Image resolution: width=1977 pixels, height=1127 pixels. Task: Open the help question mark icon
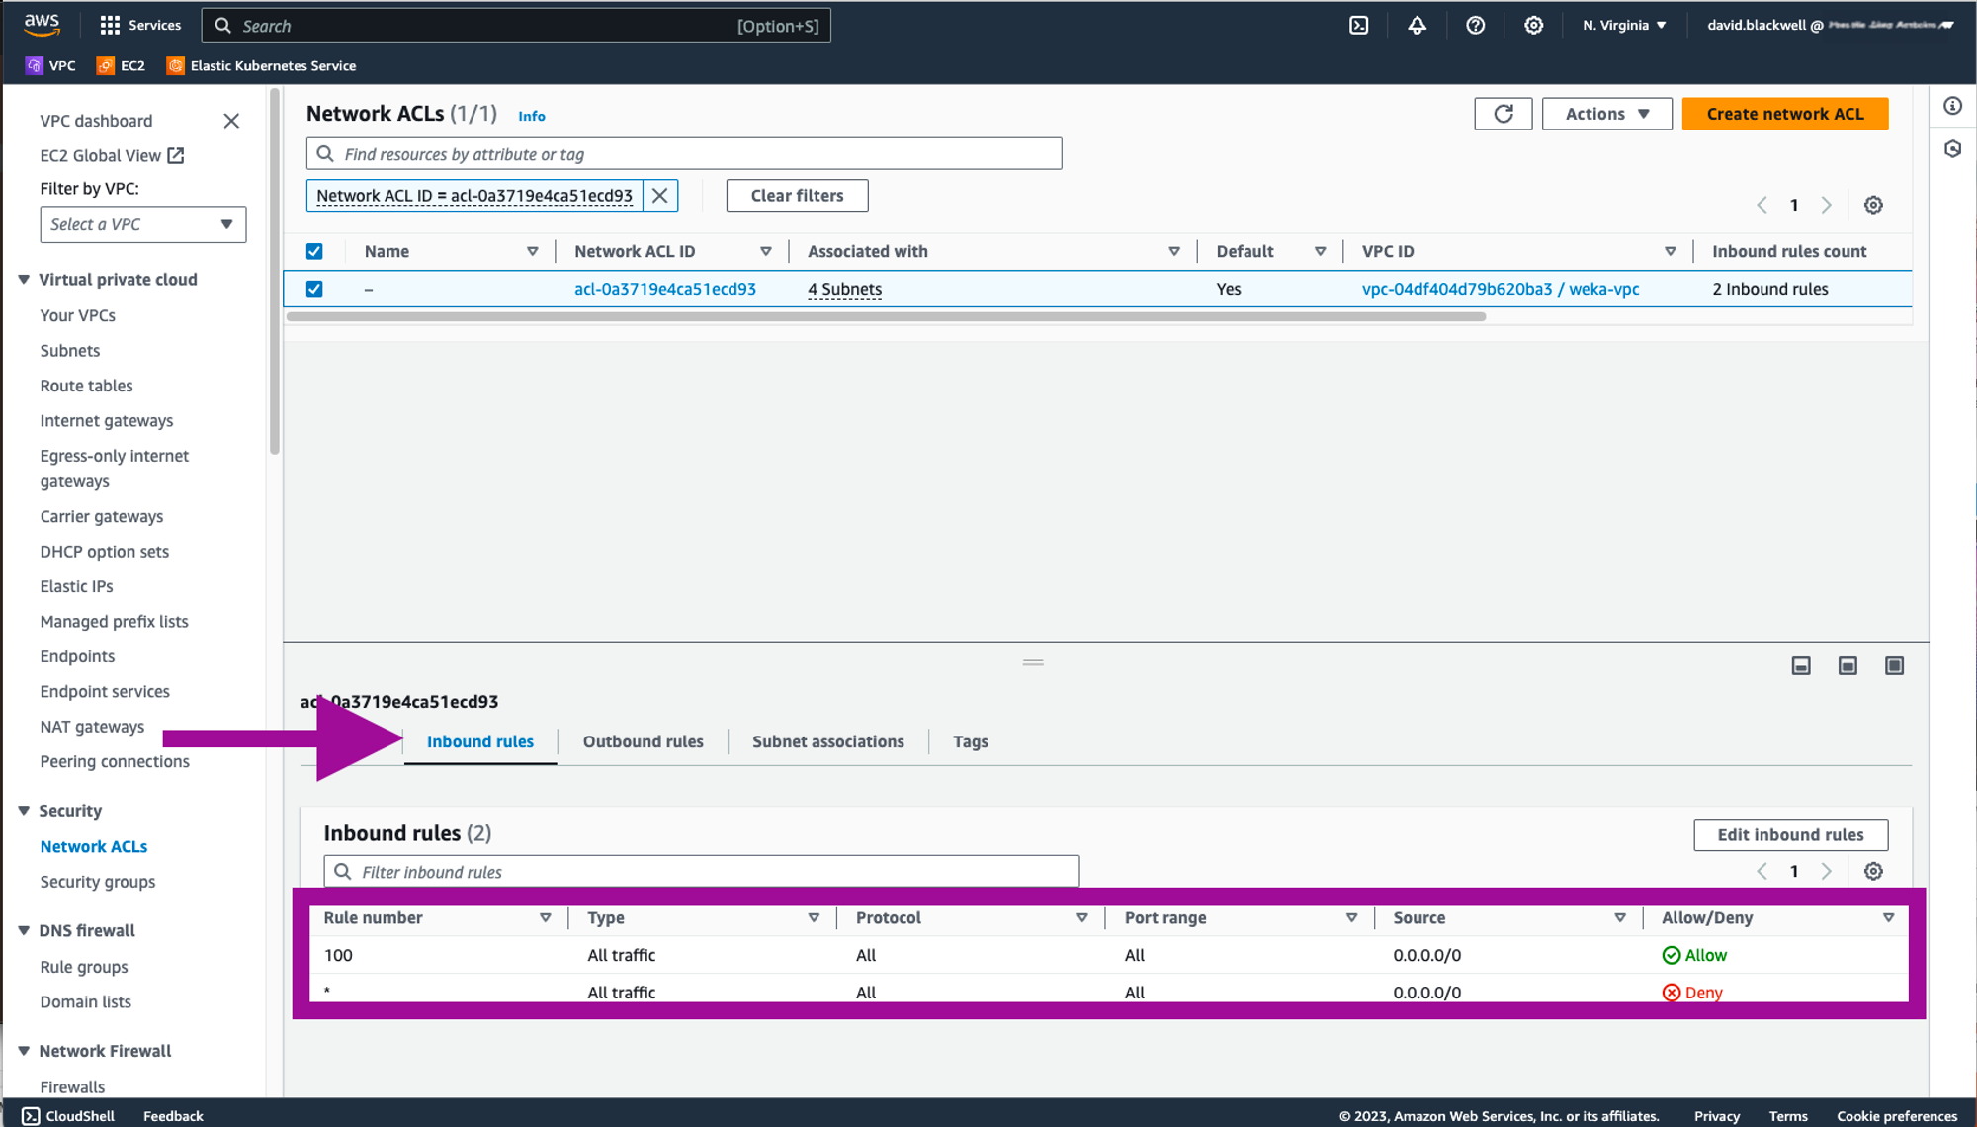(x=1475, y=26)
